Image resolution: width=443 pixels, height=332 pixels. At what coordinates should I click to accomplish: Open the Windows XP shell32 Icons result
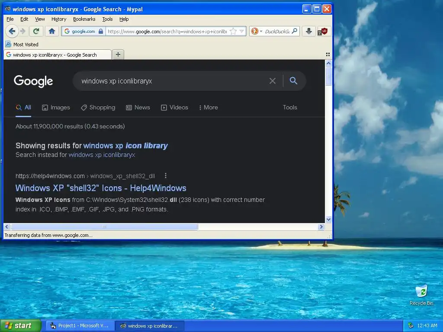pyautogui.click(x=101, y=188)
